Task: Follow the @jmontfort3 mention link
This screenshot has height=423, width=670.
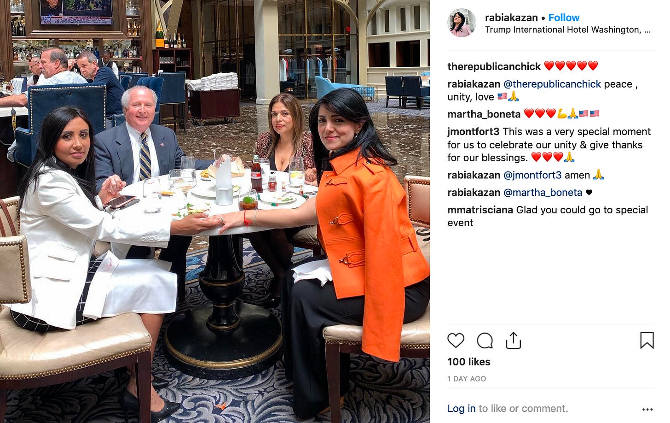Action: point(532,175)
